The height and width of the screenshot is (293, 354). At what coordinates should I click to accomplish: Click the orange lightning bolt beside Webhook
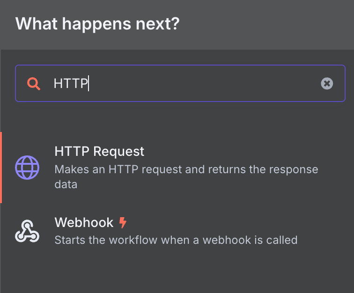click(123, 222)
